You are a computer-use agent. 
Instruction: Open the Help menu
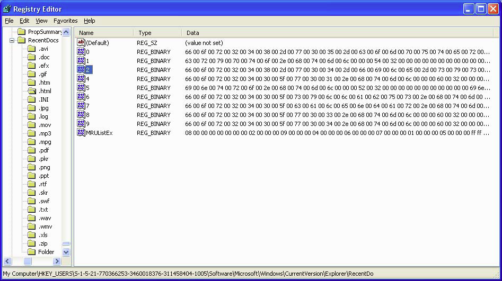pyautogui.click(x=90, y=21)
